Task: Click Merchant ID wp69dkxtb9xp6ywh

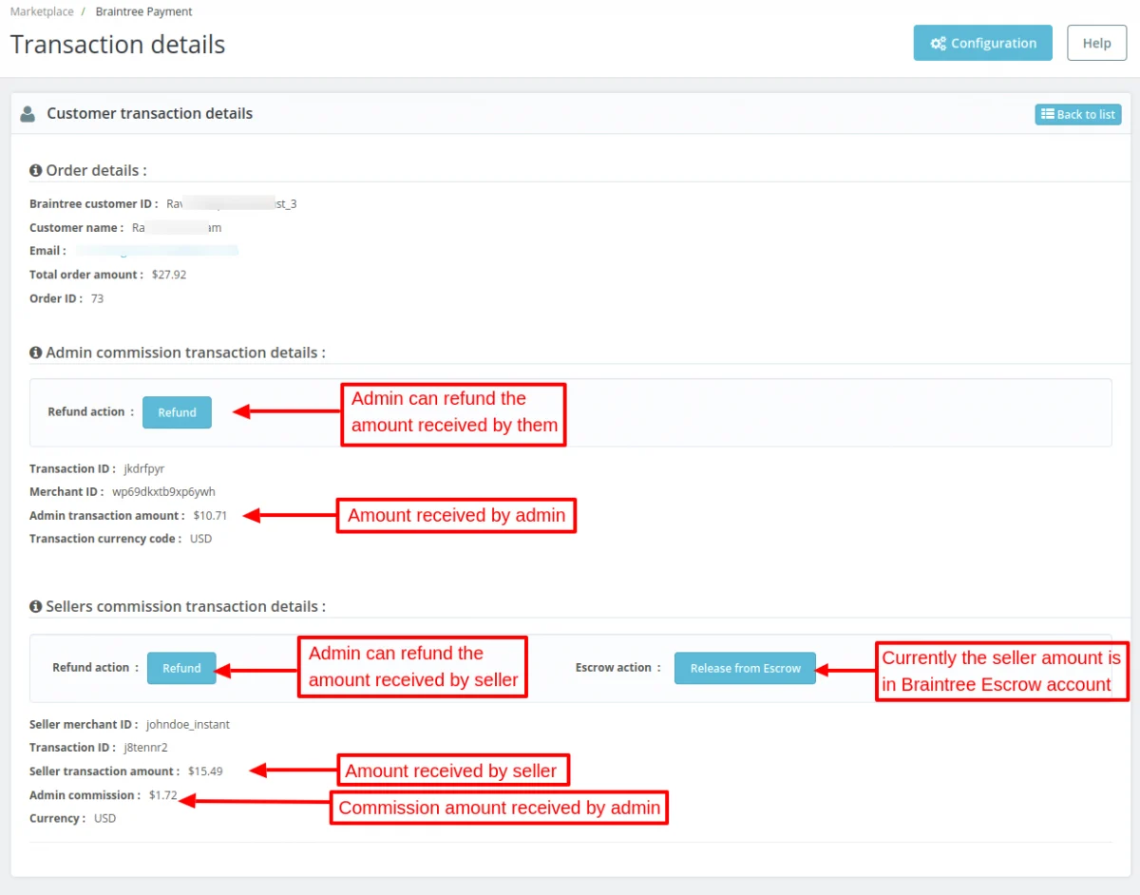Action: (164, 492)
